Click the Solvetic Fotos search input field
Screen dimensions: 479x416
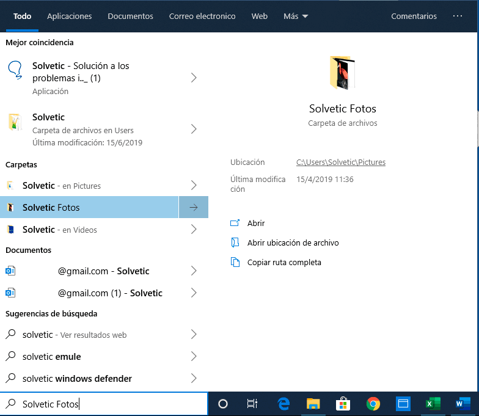click(x=104, y=404)
